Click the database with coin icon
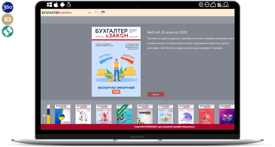The height and width of the screenshot is (147, 275). [219, 5]
